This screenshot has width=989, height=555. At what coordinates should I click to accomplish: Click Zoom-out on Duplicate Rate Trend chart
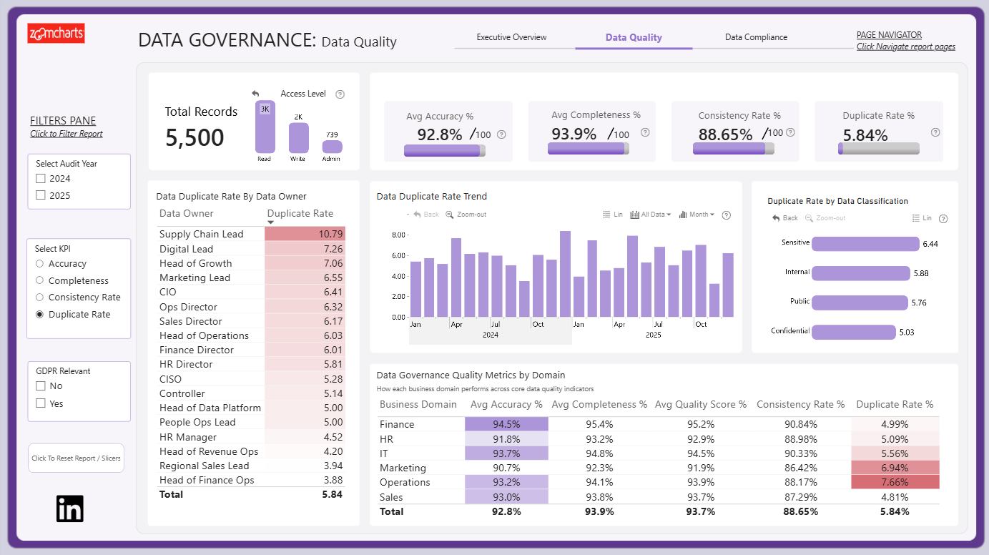pyautogui.click(x=466, y=215)
